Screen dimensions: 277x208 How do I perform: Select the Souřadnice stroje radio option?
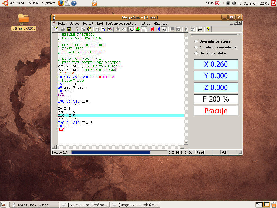[196, 41]
